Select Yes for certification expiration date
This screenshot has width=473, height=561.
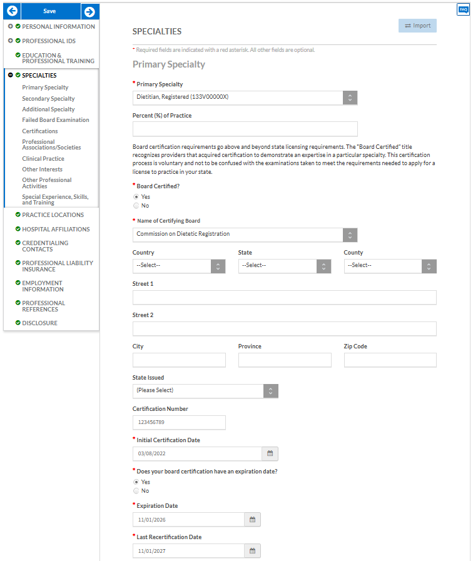[136, 482]
